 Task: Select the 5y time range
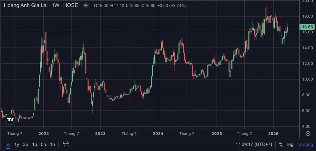tap(8, 144)
